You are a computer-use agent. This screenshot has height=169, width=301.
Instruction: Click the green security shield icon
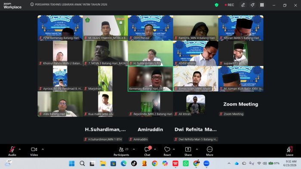[217, 5]
